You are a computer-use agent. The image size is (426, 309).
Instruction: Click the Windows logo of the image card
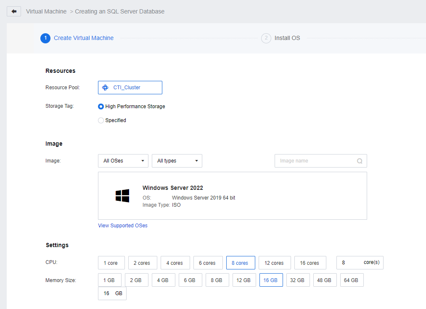[x=122, y=196]
